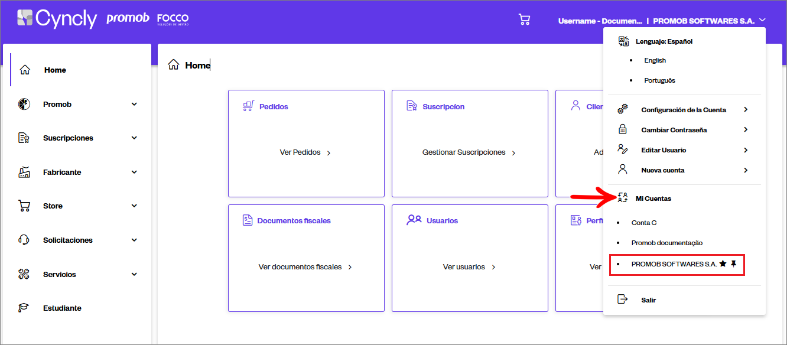Open Estudiante in the sidebar
This screenshot has height=345, width=787.
pos(62,308)
